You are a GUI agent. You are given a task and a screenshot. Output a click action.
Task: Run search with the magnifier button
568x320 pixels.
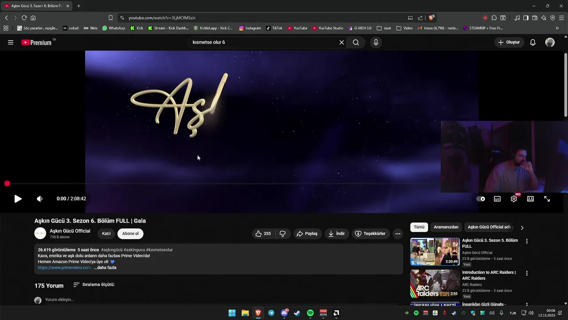pyautogui.click(x=356, y=42)
